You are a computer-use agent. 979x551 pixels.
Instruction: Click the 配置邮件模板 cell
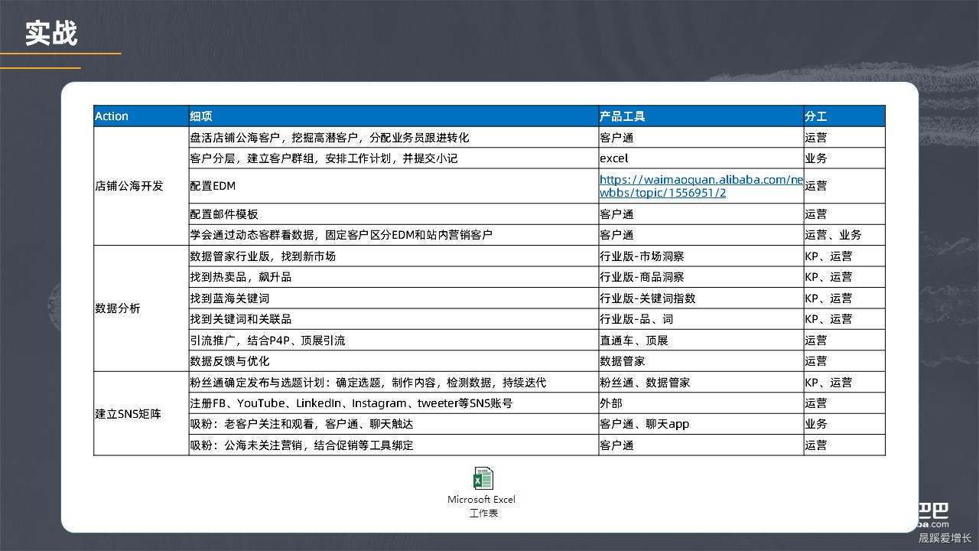(393, 214)
